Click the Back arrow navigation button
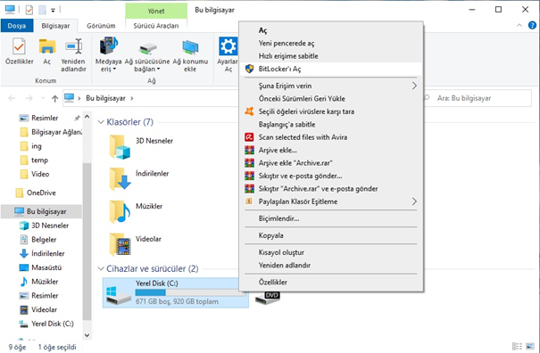This screenshot has height=353, width=540. [12, 99]
